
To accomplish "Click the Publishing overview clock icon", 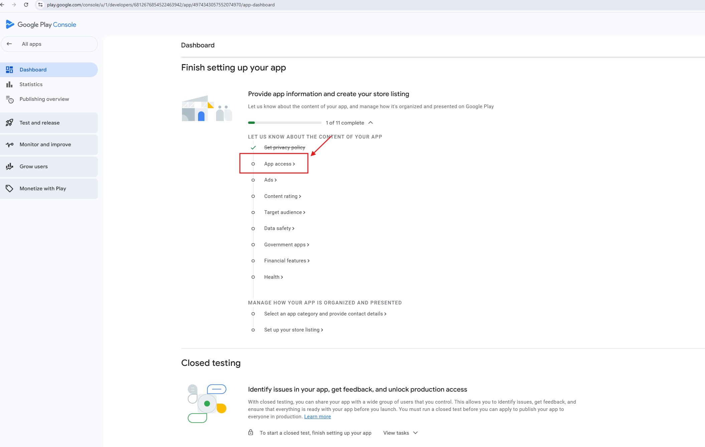I will [10, 99].
